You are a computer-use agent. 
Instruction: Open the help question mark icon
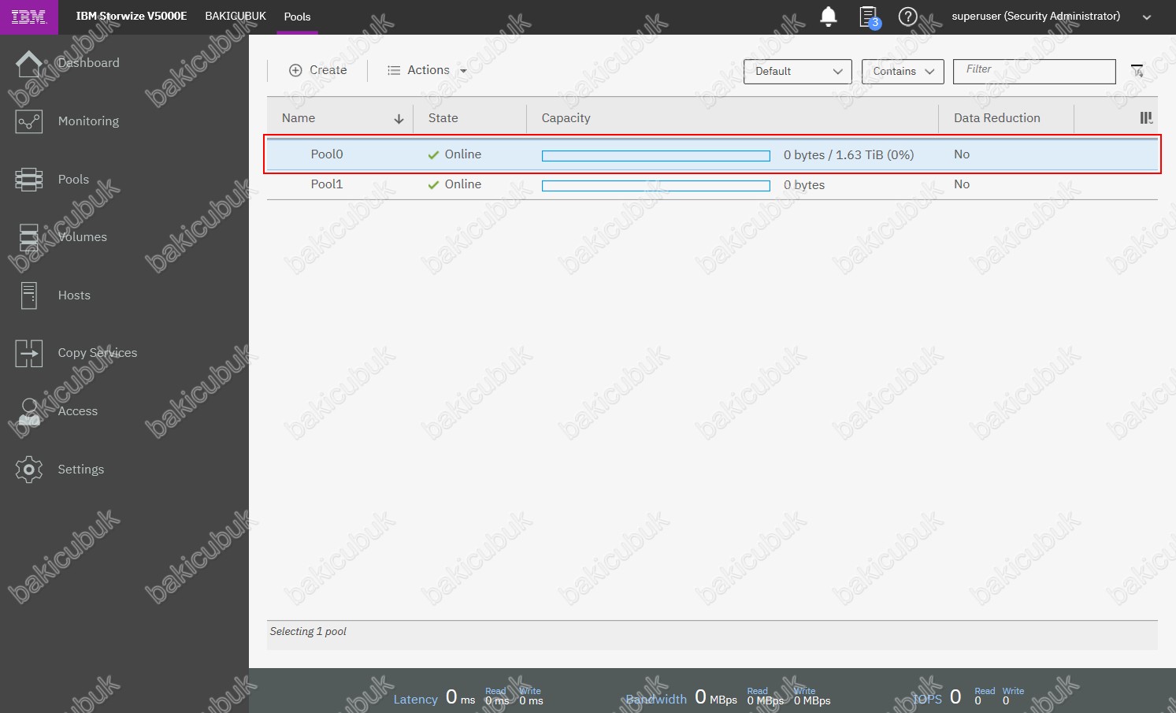tap(908, 17)
